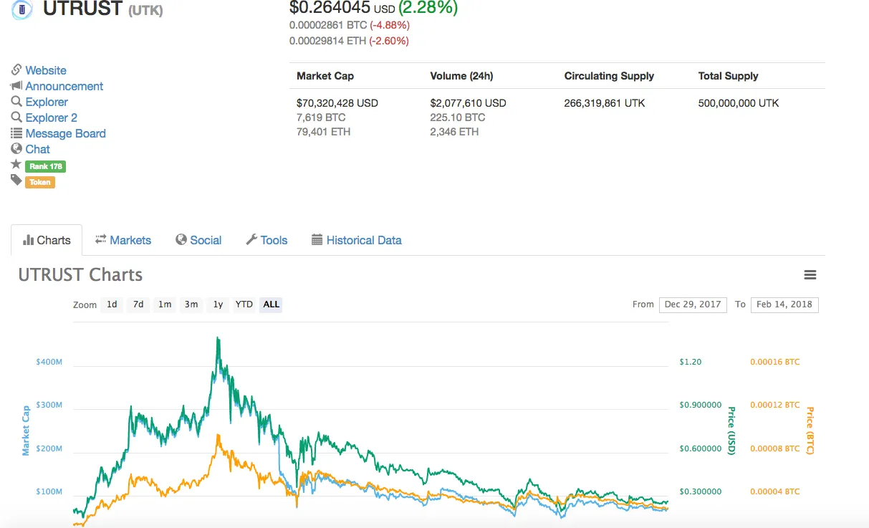Click the 2,346 ETH volume value
Screen dimensions: 869x528
tap(455, 132)
